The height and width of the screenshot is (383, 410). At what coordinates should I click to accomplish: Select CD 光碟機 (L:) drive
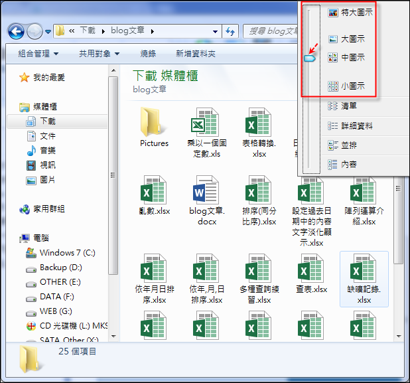67,326
